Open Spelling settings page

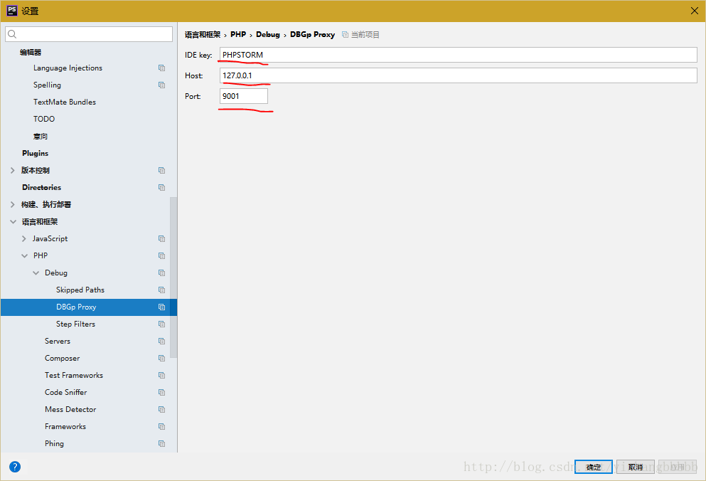point(47,85)
